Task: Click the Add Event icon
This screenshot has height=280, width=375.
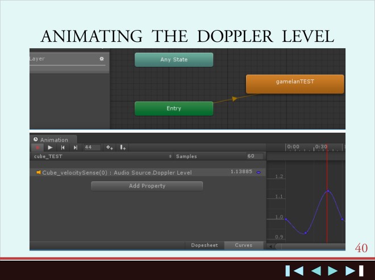Action: coord(123,147)
